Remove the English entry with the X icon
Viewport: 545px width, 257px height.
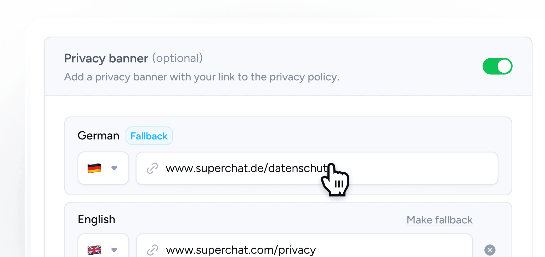490,250
